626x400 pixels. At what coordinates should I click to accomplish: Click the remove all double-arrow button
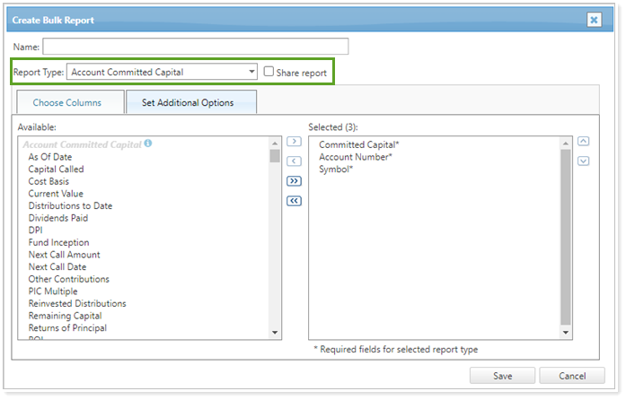(x=294, y=201)
